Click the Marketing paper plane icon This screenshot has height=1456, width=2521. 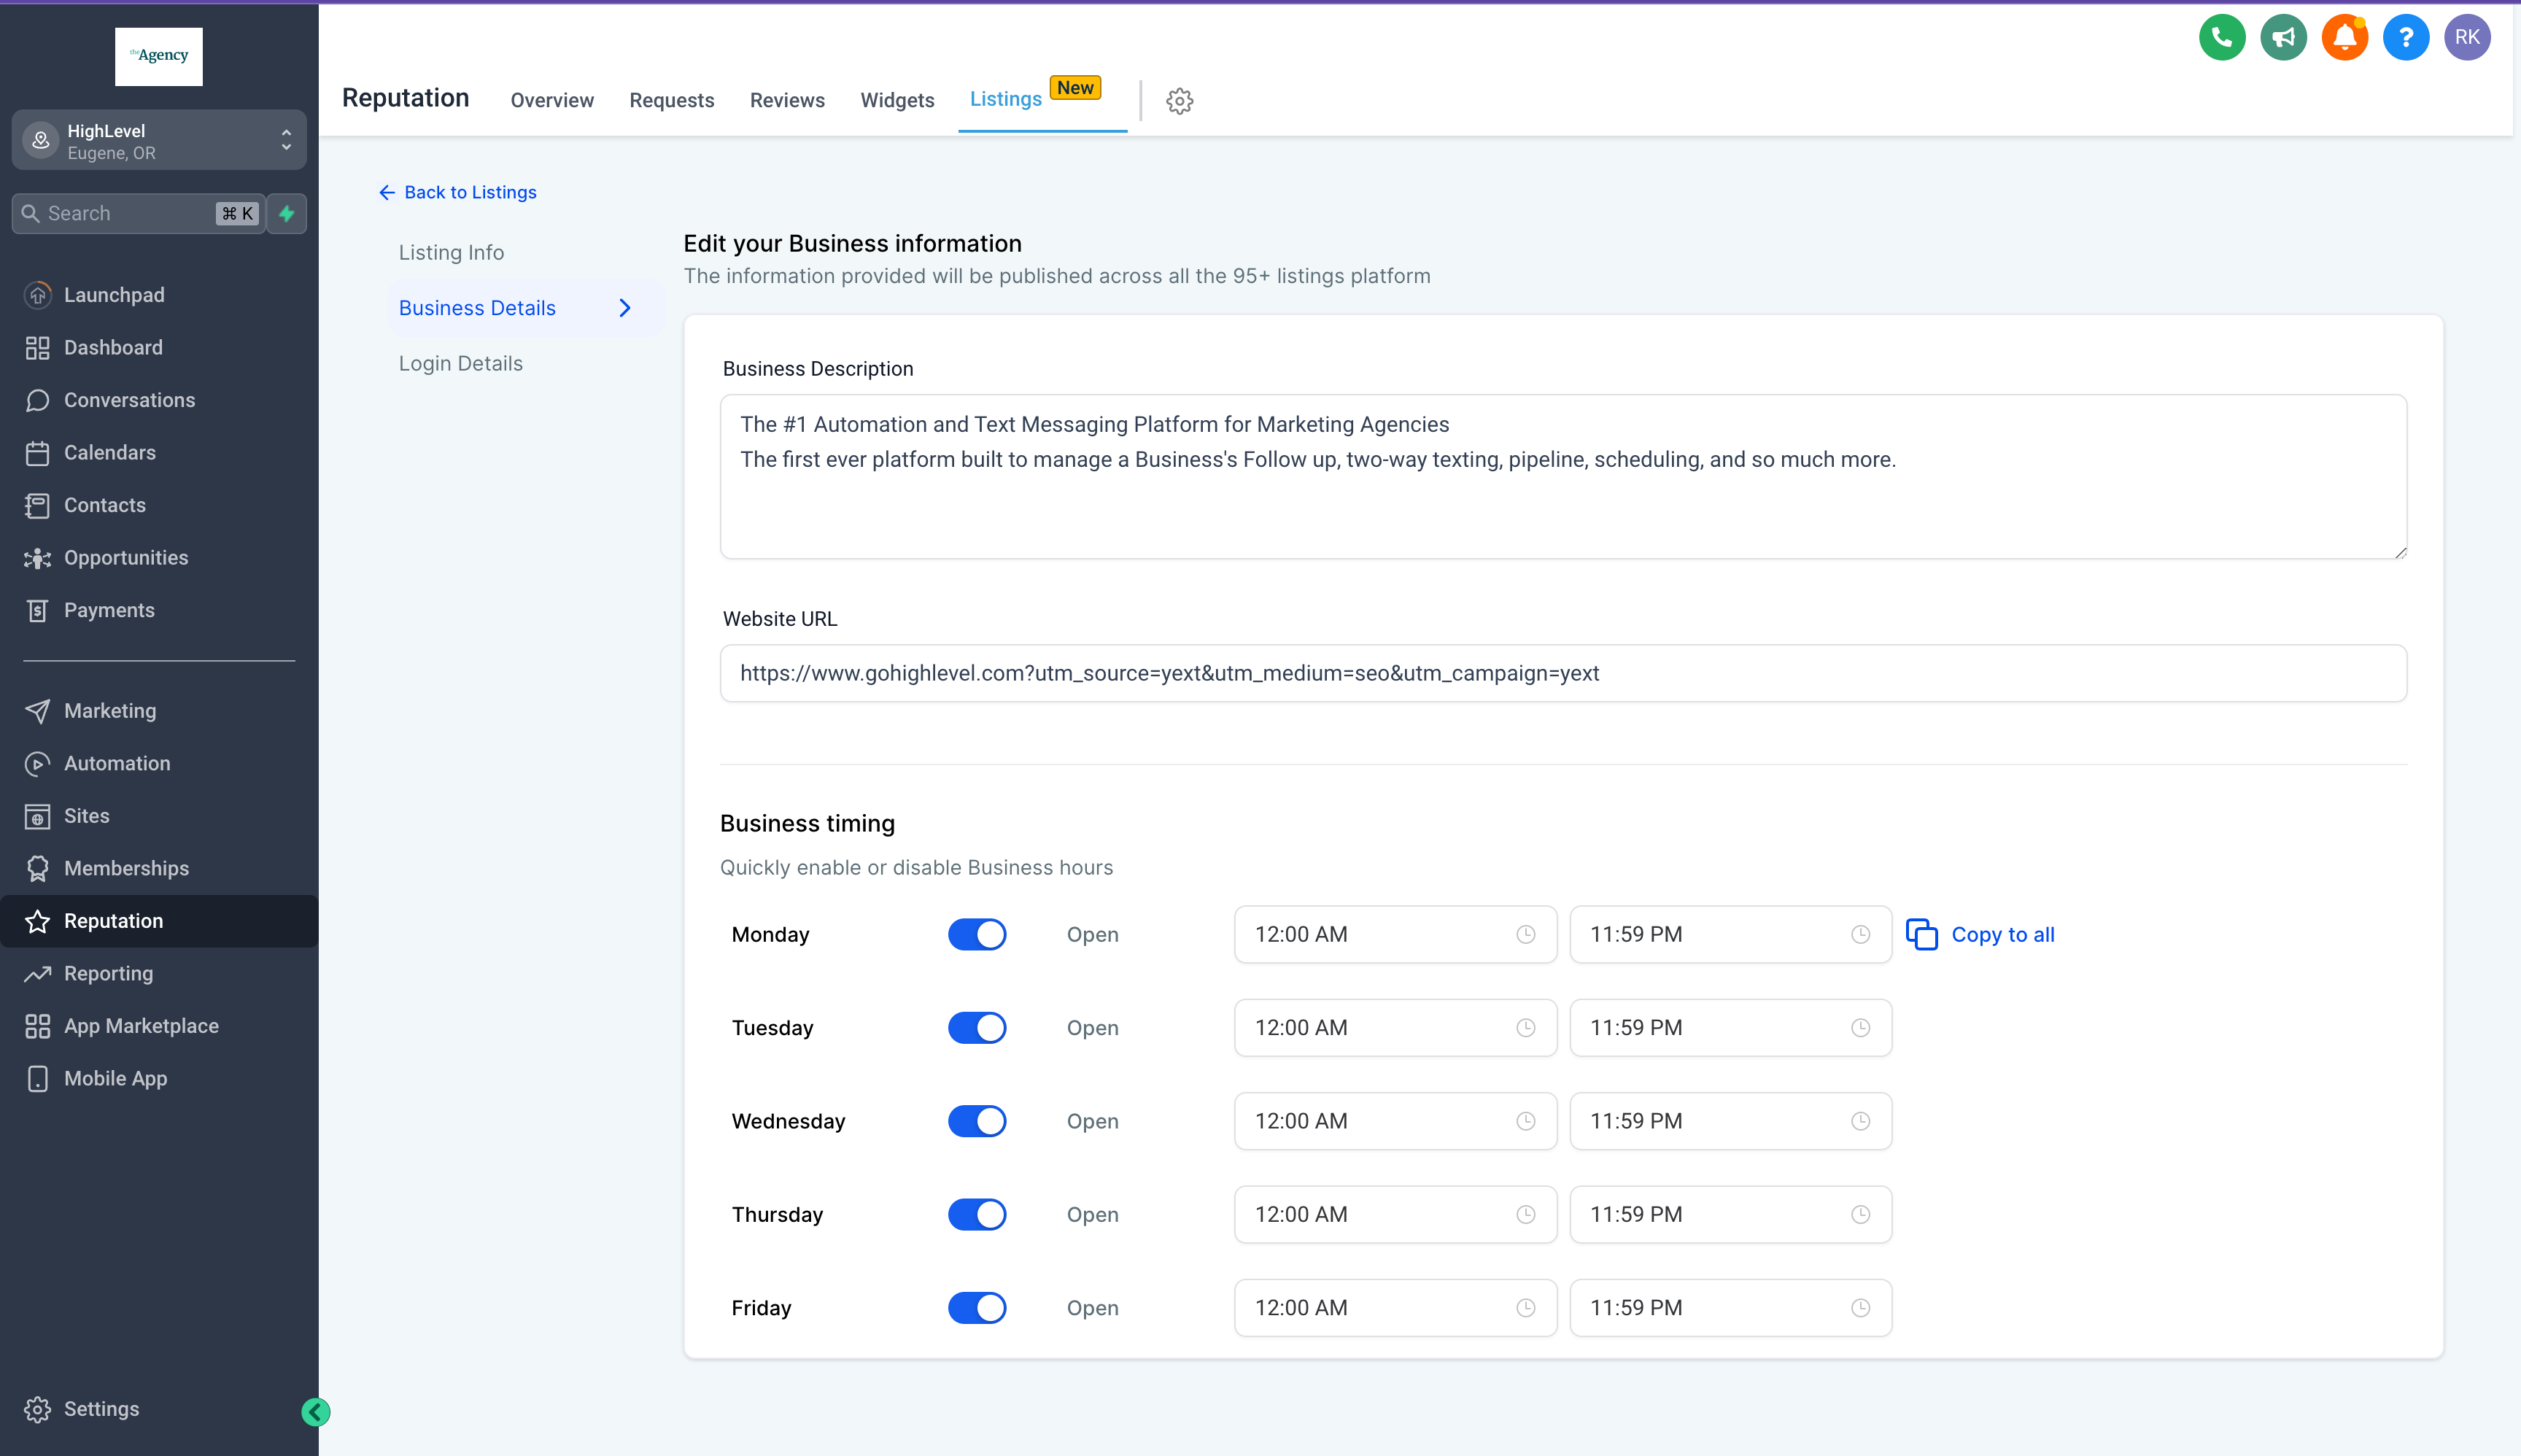37,711
